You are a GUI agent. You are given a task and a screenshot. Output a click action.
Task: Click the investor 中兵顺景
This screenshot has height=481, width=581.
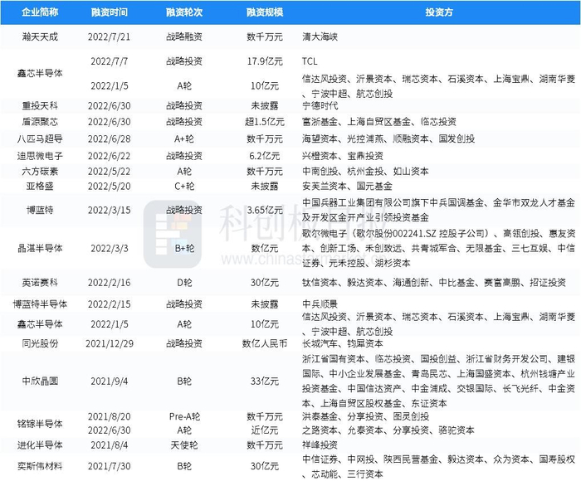pos(320,304)
